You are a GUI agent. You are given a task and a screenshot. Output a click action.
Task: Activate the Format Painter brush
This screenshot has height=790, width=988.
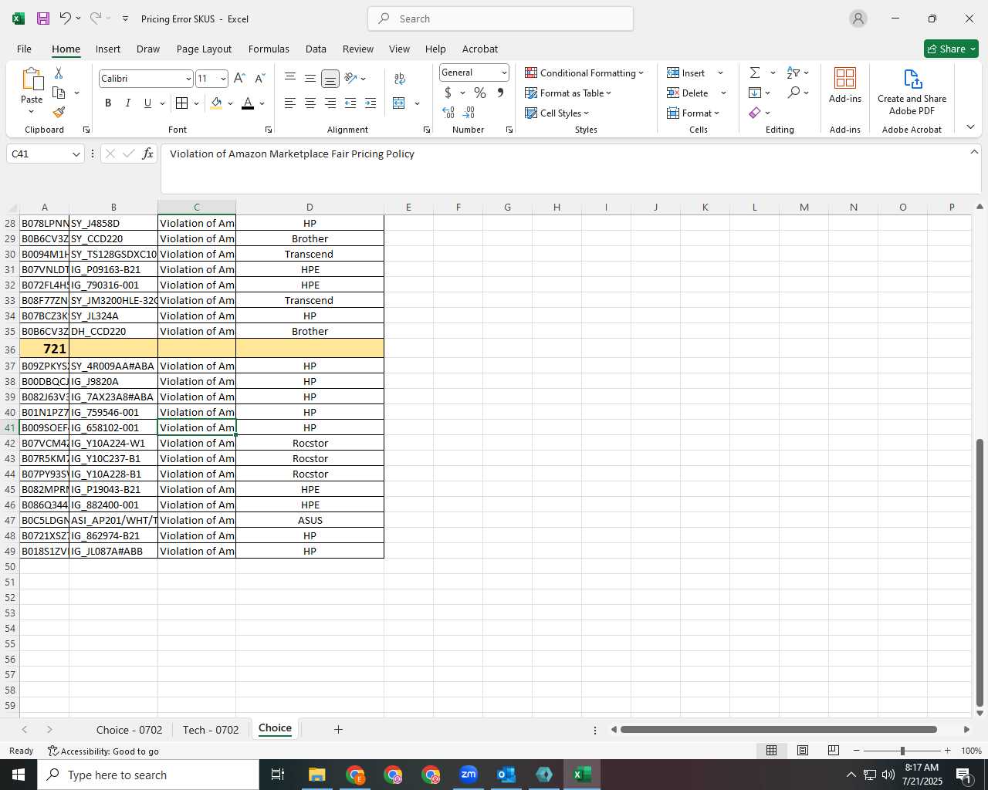point(59,113)
